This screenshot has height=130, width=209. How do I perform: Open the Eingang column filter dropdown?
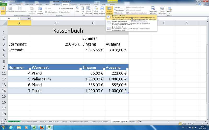point(104,69)
